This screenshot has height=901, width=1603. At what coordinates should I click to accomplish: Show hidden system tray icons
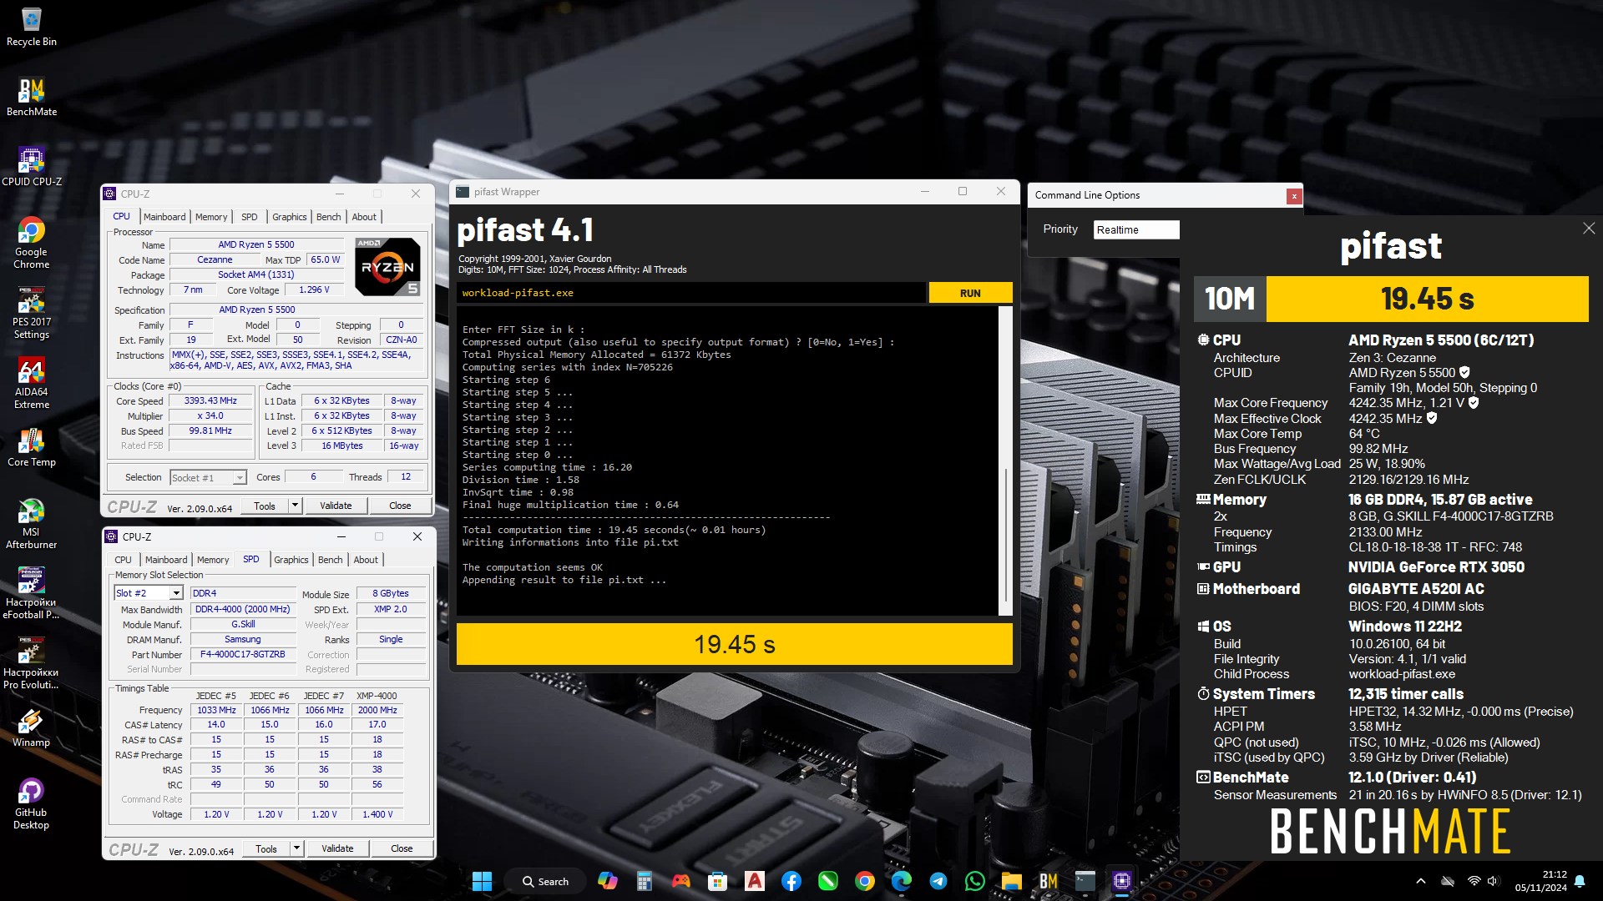(x=1420, y=881)
